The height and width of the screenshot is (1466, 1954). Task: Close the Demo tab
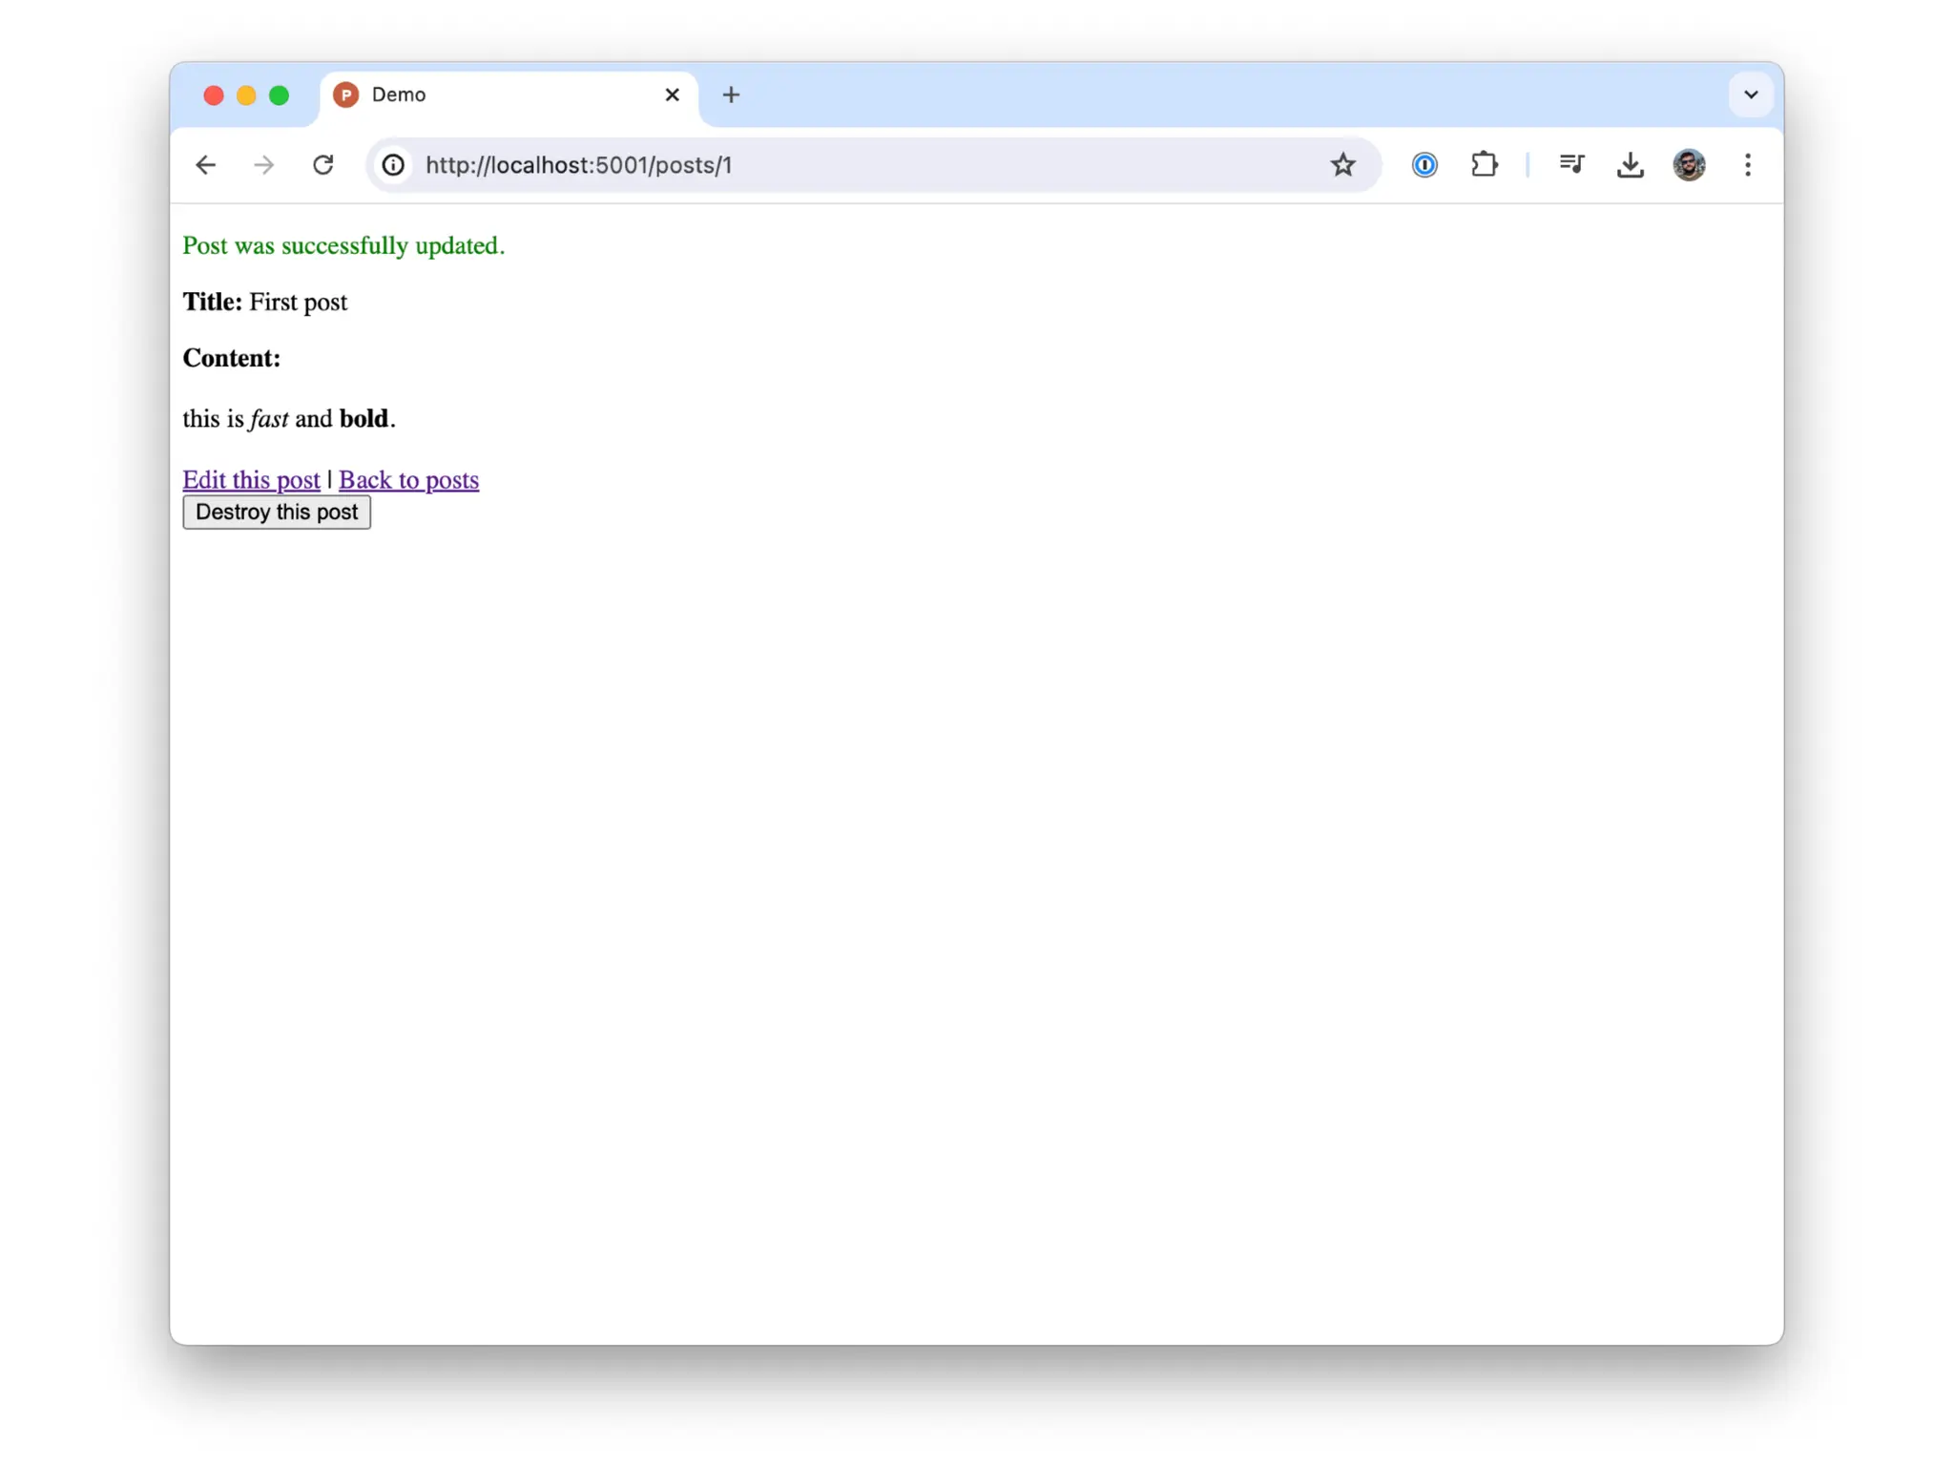click(x=672, y=94)
